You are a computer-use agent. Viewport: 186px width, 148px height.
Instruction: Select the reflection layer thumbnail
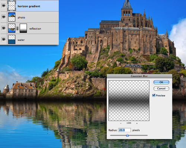coord(12,28)
